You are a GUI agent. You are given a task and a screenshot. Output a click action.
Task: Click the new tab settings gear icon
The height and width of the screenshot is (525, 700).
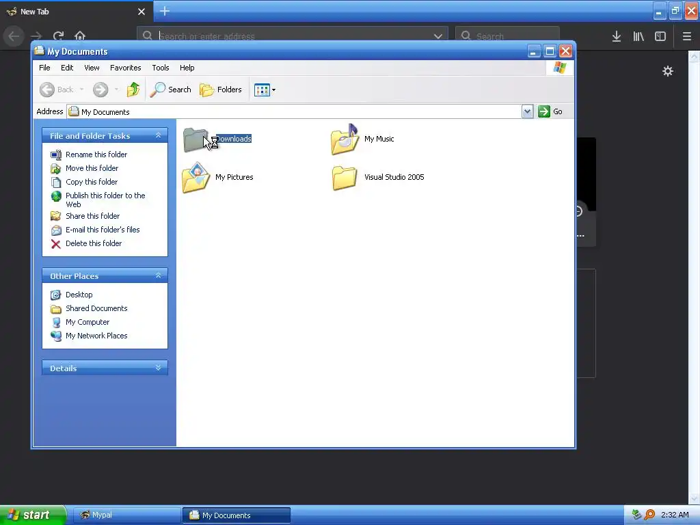667,71
